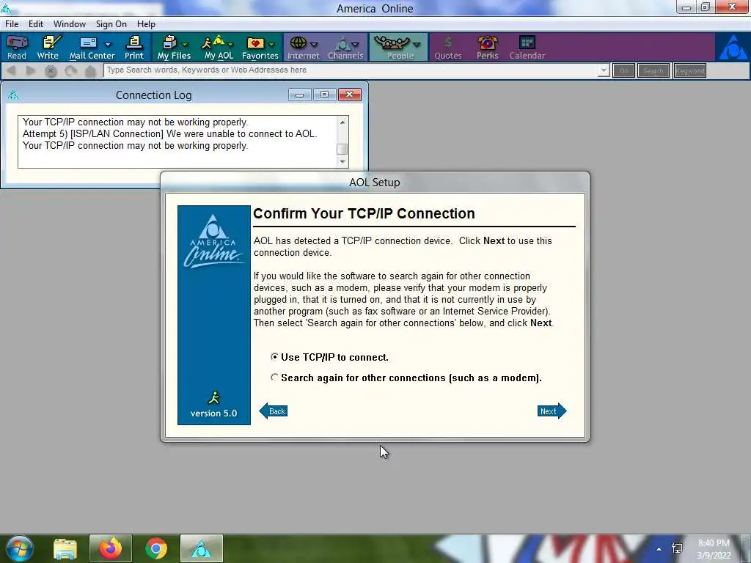The height and width of the screenshot is (563, 751).
Task: Open File Explorer from taskbar
Action: pyautogui.click(x=65, y=549)
